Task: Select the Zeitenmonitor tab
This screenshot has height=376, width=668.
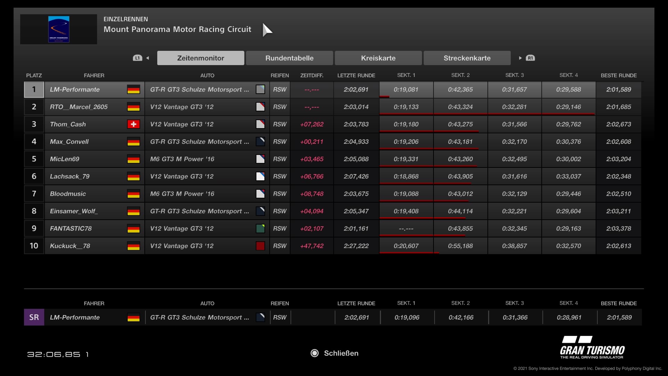Action: [x=200, y=58]
